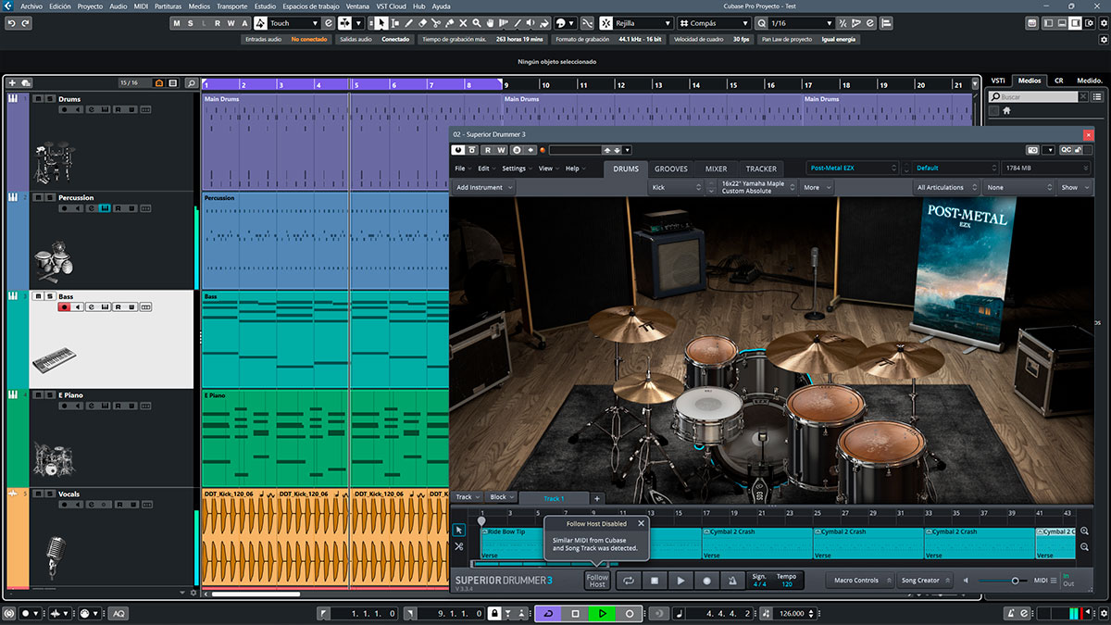
Task: Select the Glue tool
Action: 449,23
